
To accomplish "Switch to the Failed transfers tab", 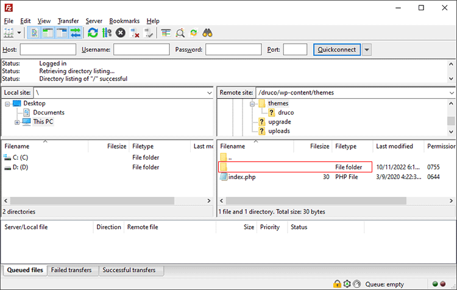I will pyautogui.click(x=71, y=271).
